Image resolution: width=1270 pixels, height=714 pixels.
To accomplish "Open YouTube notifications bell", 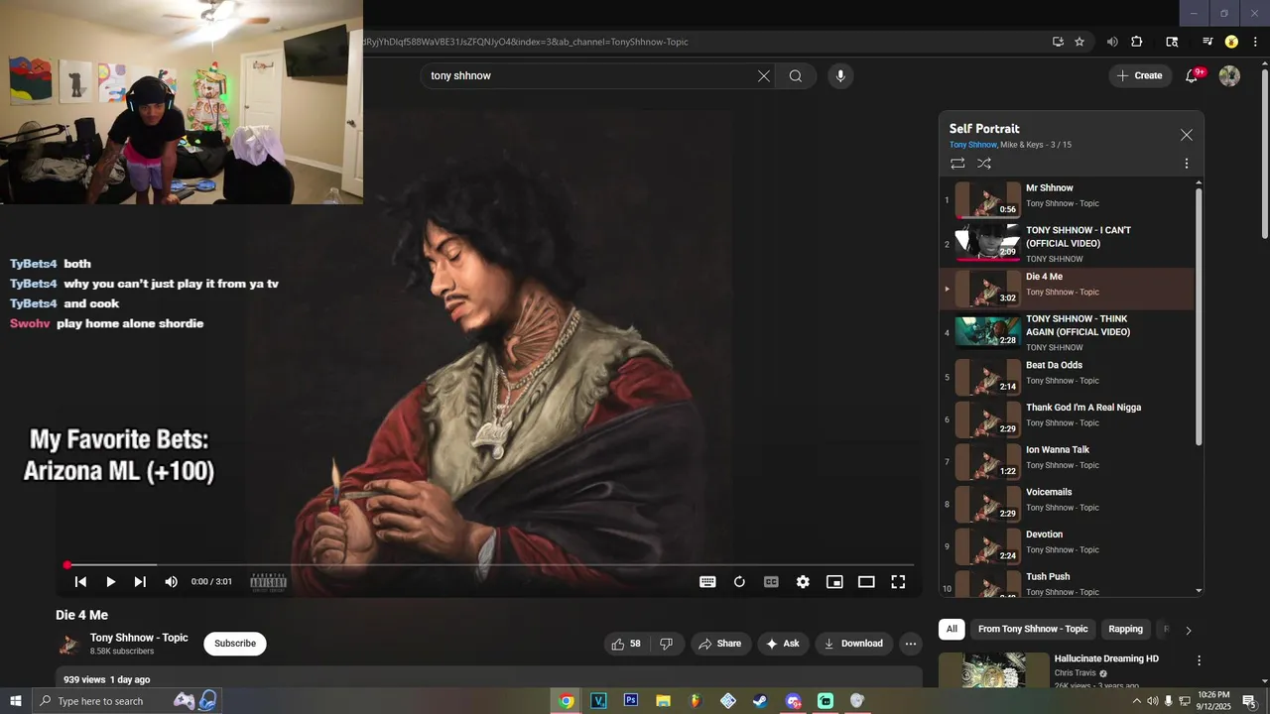I will 1193,75.
